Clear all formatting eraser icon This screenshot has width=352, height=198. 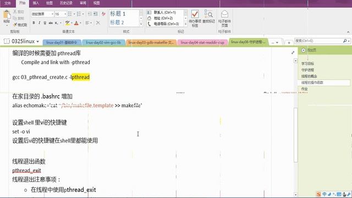pyautogui.click(x=103, y=14)
